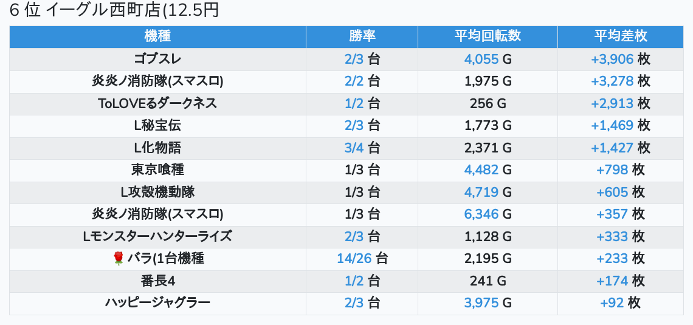
Task: Select the ハッピージャグラー entry
Action: [x=157, y=303]
